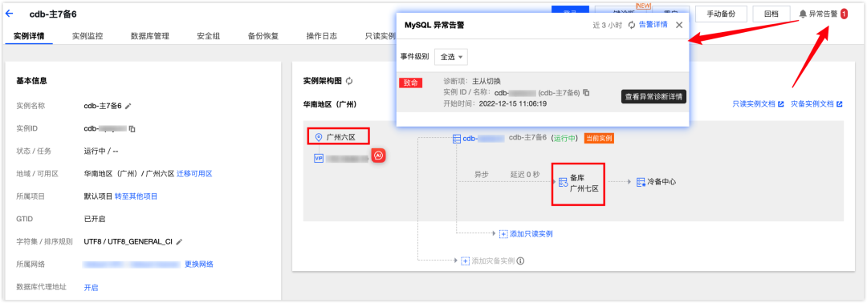Click the 迁移可用区 link

(194, 174)
